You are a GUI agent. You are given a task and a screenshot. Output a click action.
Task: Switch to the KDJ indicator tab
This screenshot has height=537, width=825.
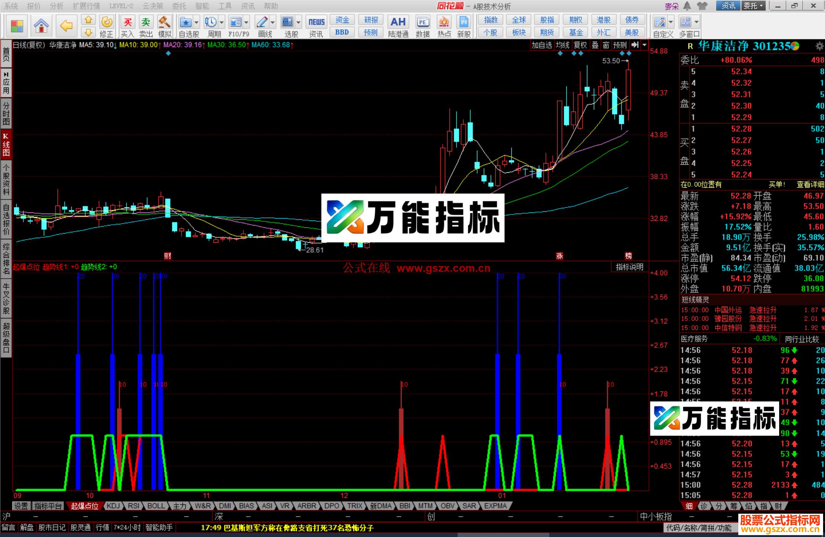tap(113, 506)
